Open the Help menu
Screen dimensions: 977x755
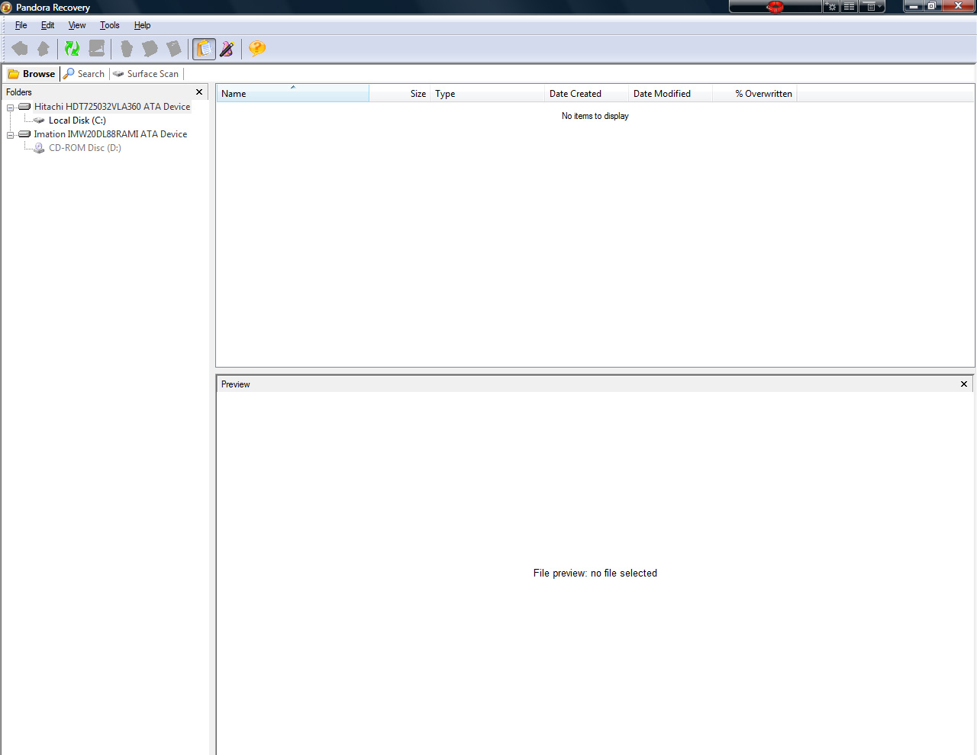click(143, 25)
